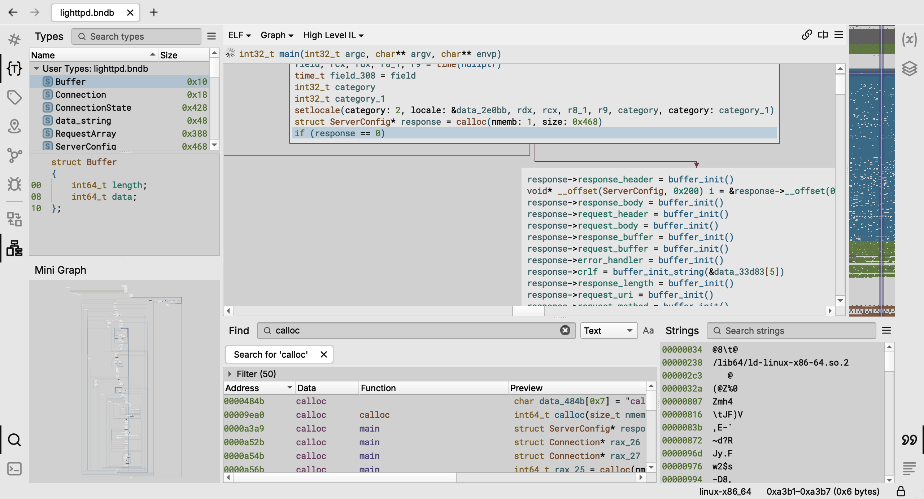Close the Search for 'calloc' tab
This screenshot has height=499, width=924.
324,354
